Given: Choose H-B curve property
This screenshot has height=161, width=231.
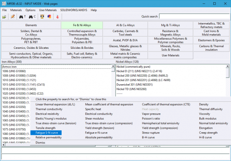Looking at the screenshot, I should click(205, 137).
